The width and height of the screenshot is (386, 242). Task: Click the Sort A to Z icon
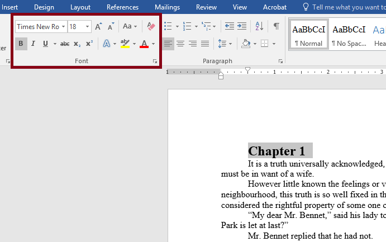(x=259, y=26)
